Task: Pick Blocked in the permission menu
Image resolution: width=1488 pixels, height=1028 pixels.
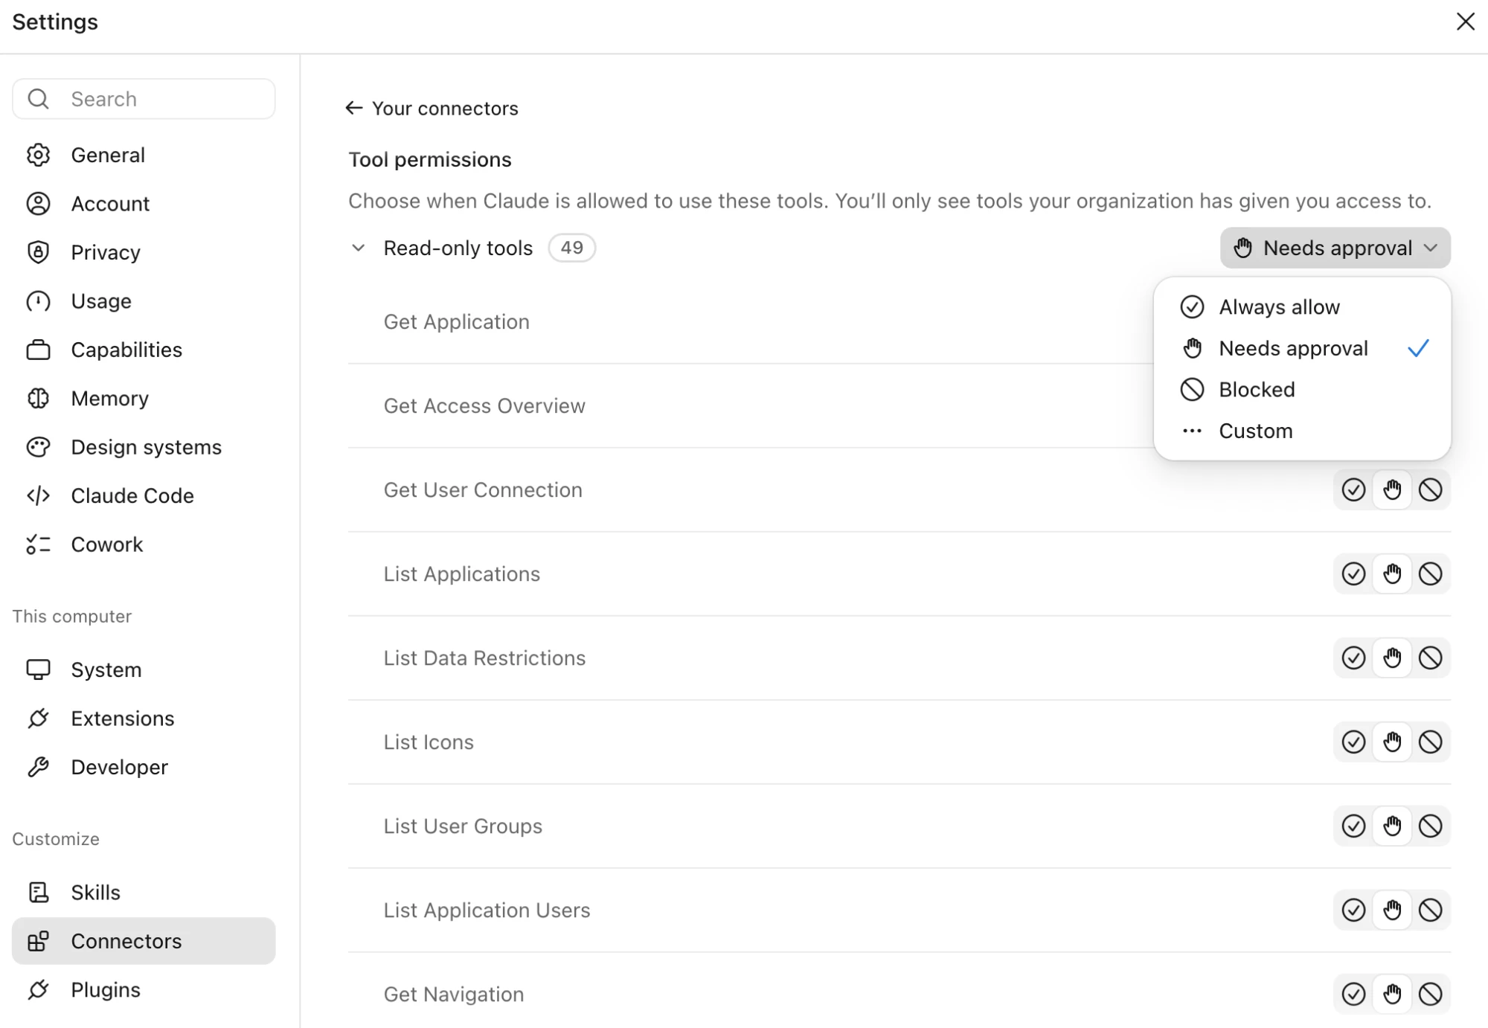Action: pyautogui.click(x=1302, y=390)
